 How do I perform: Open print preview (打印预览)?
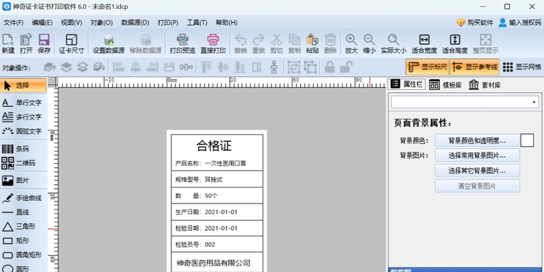click(x=182, y=44)
